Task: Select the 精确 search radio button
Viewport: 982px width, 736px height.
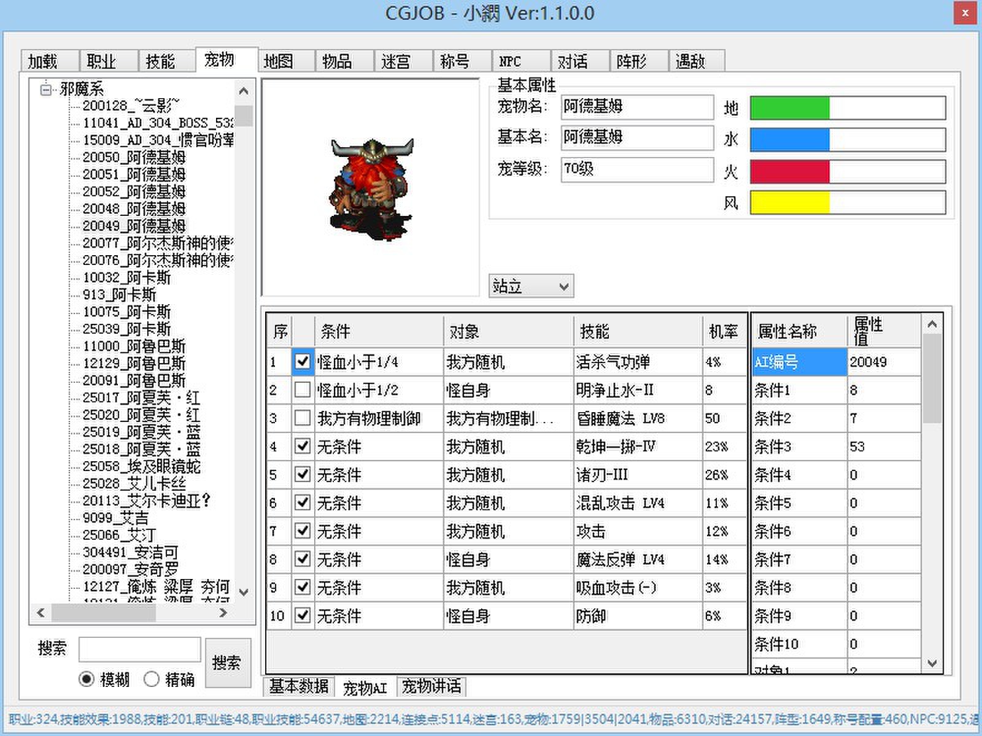Action: 152,679
